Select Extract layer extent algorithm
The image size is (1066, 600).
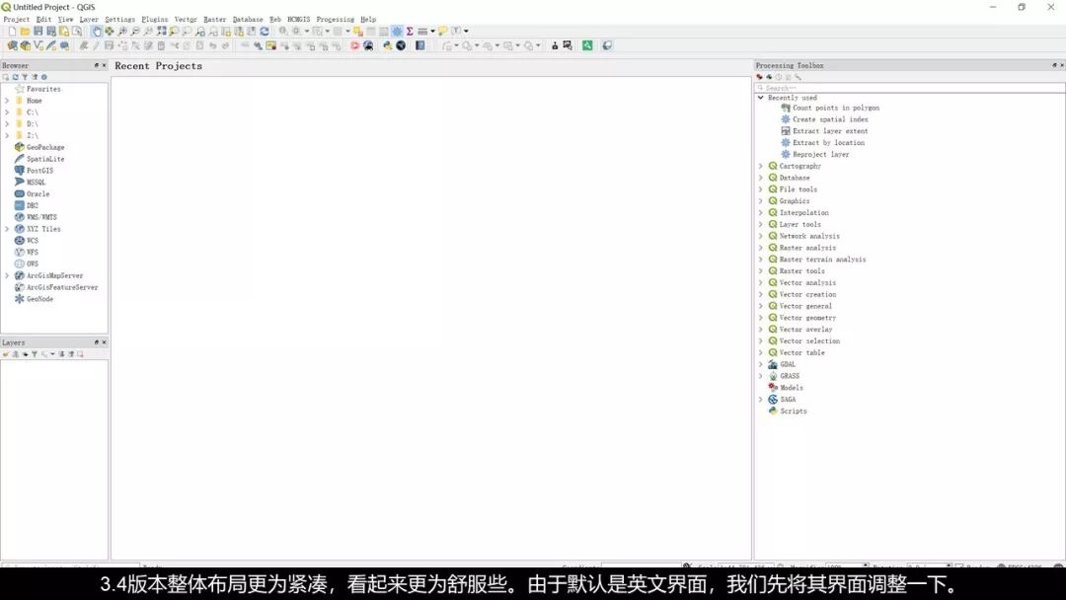830,130
